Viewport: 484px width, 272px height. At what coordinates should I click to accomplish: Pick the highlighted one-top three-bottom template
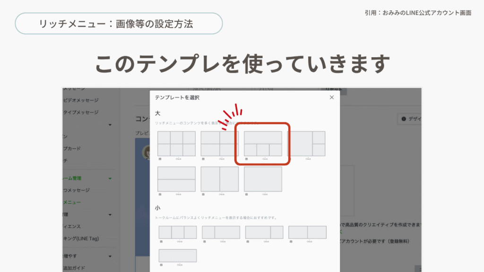pos(263,144)
